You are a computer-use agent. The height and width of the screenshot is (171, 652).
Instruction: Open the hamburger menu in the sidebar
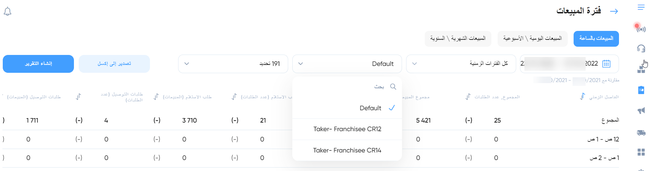(641, 7)
